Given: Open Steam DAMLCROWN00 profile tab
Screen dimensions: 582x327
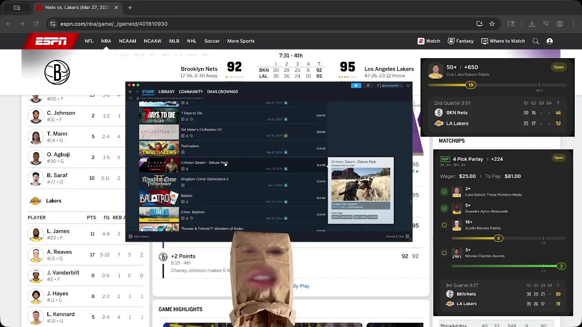Looking at the screenshot, I should pyautogui.click(x=222, y=92).
